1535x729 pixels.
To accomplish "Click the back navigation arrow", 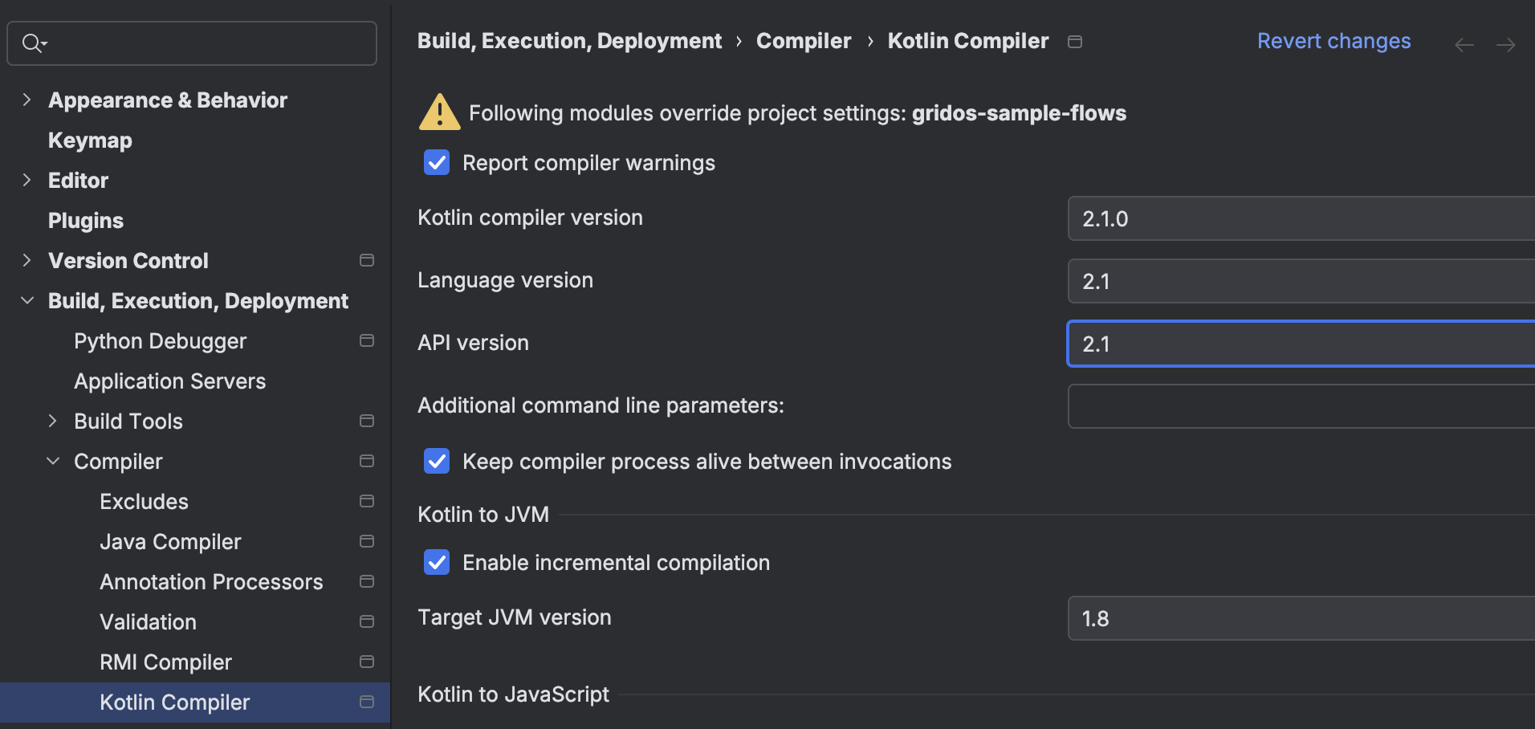I will coord(1464,45).
